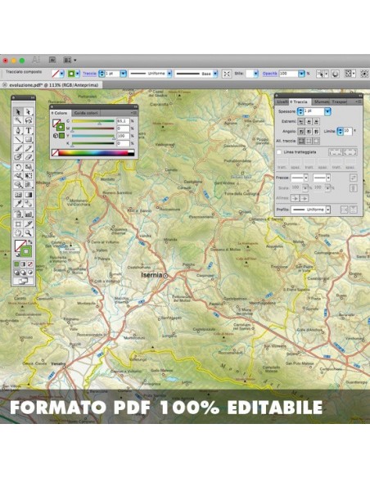Select the Rotate tool
This screenshot has width=370, height=478.
[18, 167]
